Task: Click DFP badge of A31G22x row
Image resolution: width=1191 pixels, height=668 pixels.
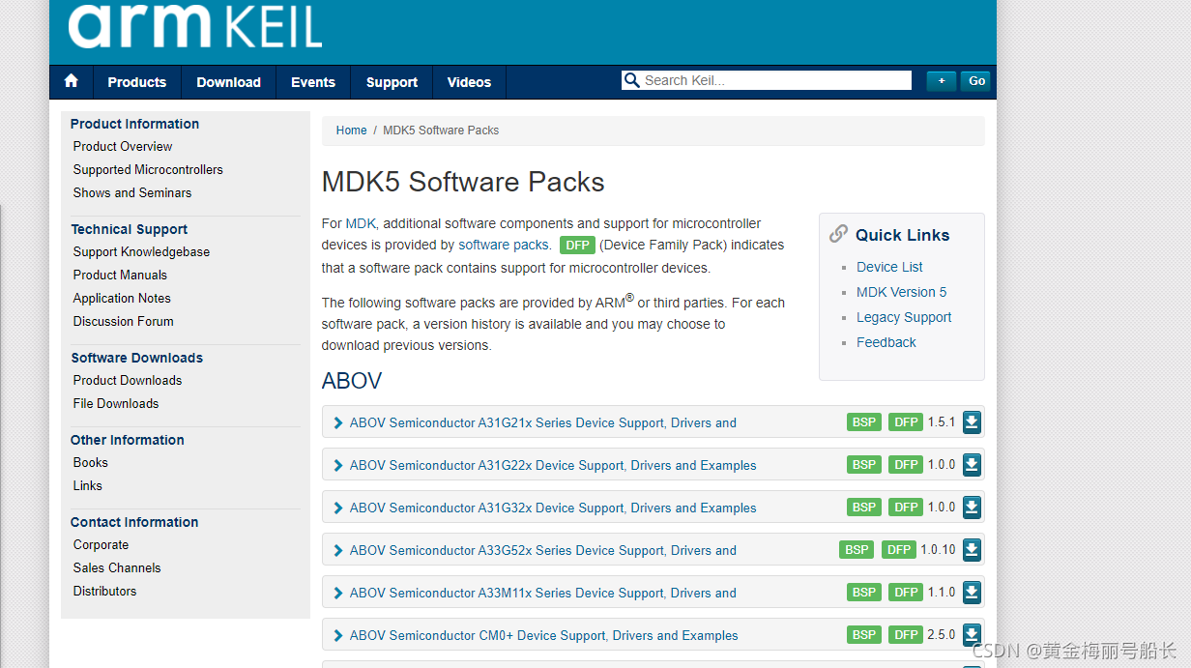Action: pos(906,465)
